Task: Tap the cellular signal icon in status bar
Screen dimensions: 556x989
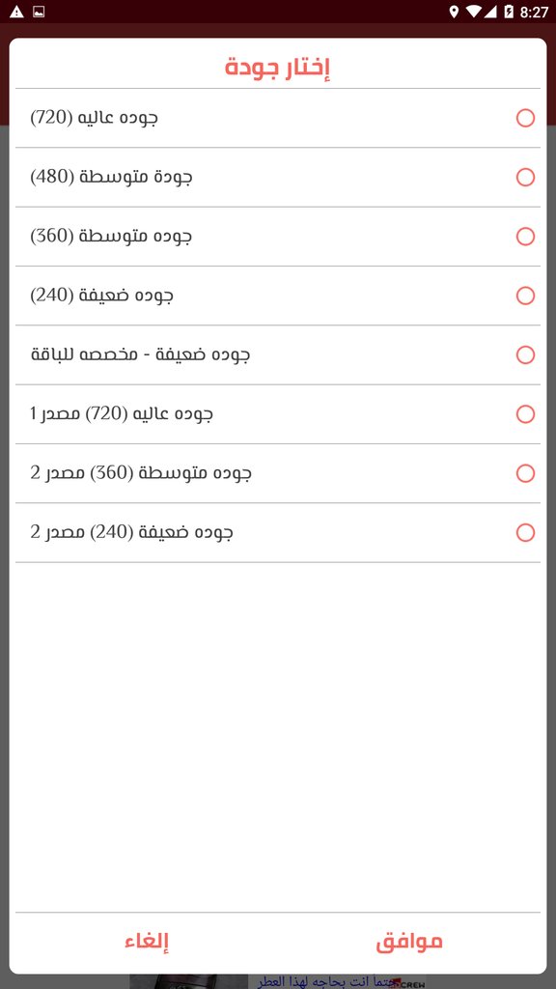Action: [492, 11]
